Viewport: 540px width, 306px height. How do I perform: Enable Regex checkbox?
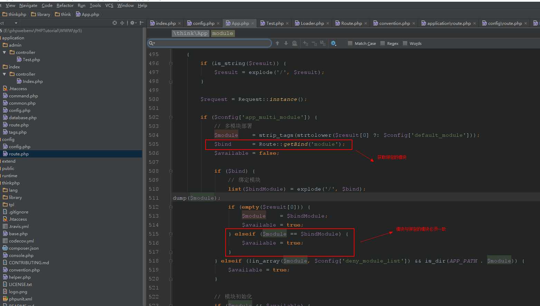click(x=382, y=43)
